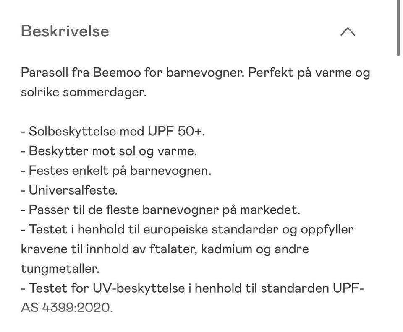Click the word 'Beemoo' in the description
This screenshot has height=332, width=403.
click(x=117, y=73)
